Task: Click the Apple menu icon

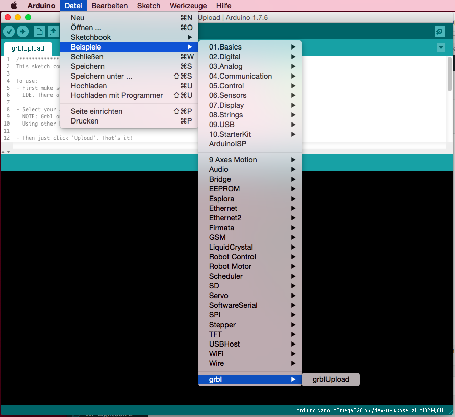Action: 14,6
